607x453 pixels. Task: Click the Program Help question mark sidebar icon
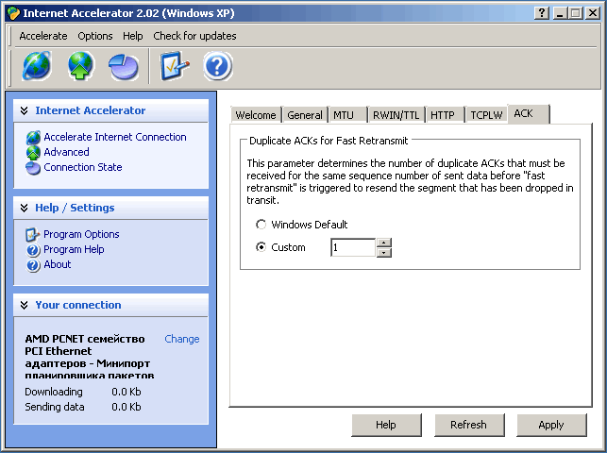pos(33,250)
